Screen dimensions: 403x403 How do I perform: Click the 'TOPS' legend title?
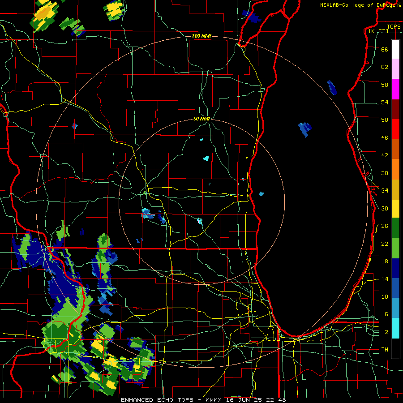coord(394,26)
